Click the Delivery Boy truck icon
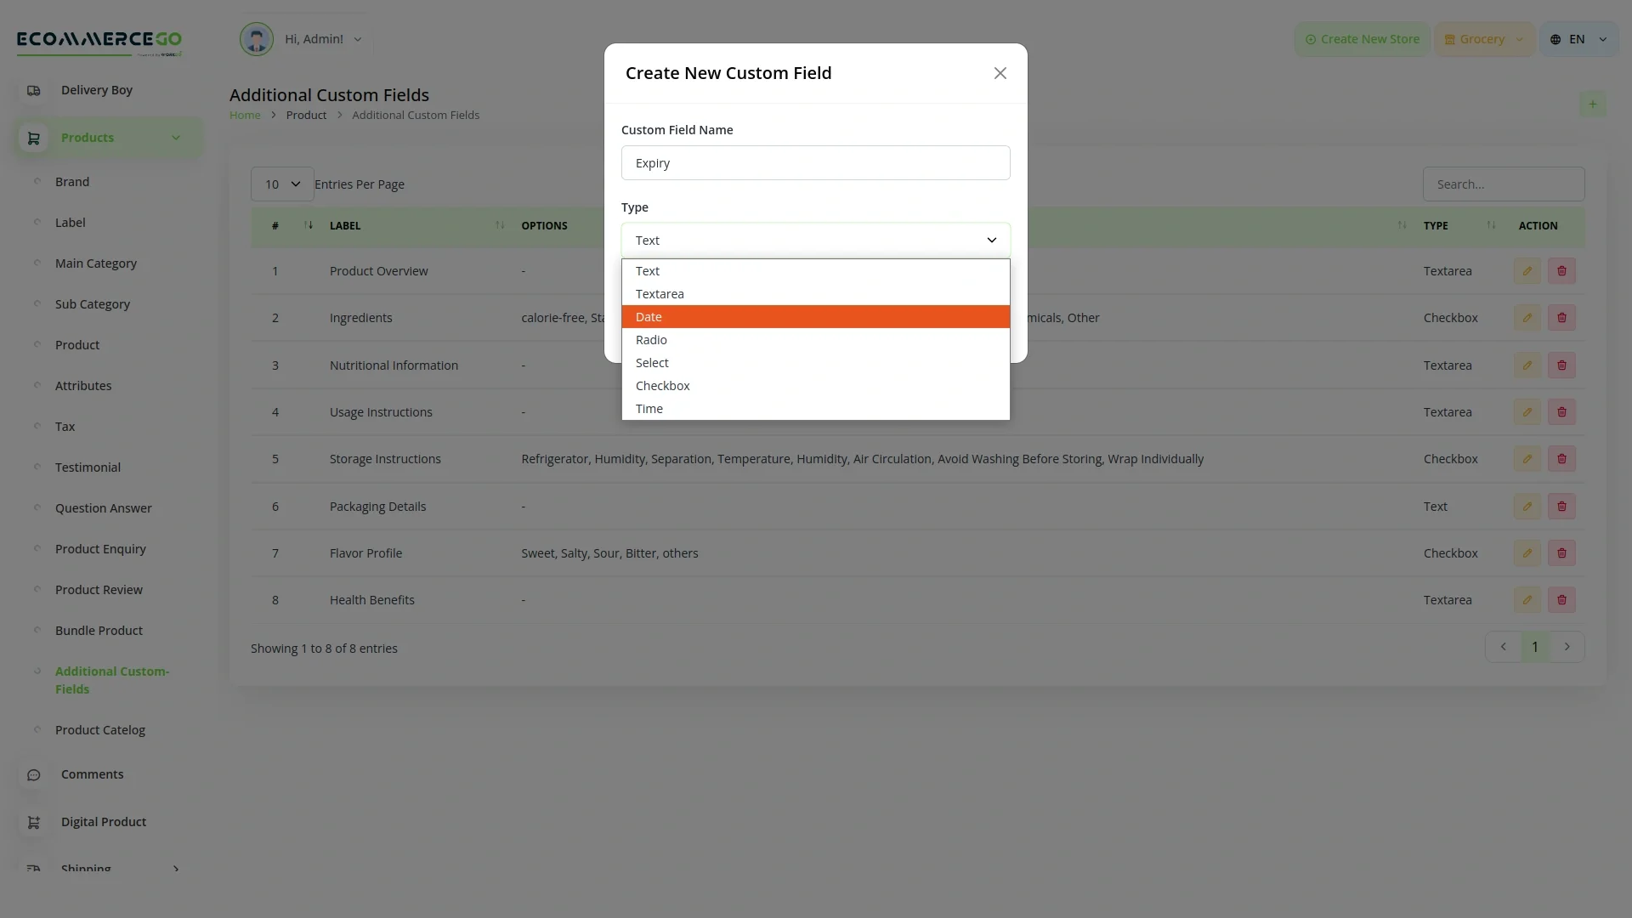The height and width of the screenshot is (918, 1632). [x=34, y=90]
